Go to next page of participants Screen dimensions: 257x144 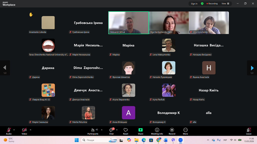click(x=252, y=68)
